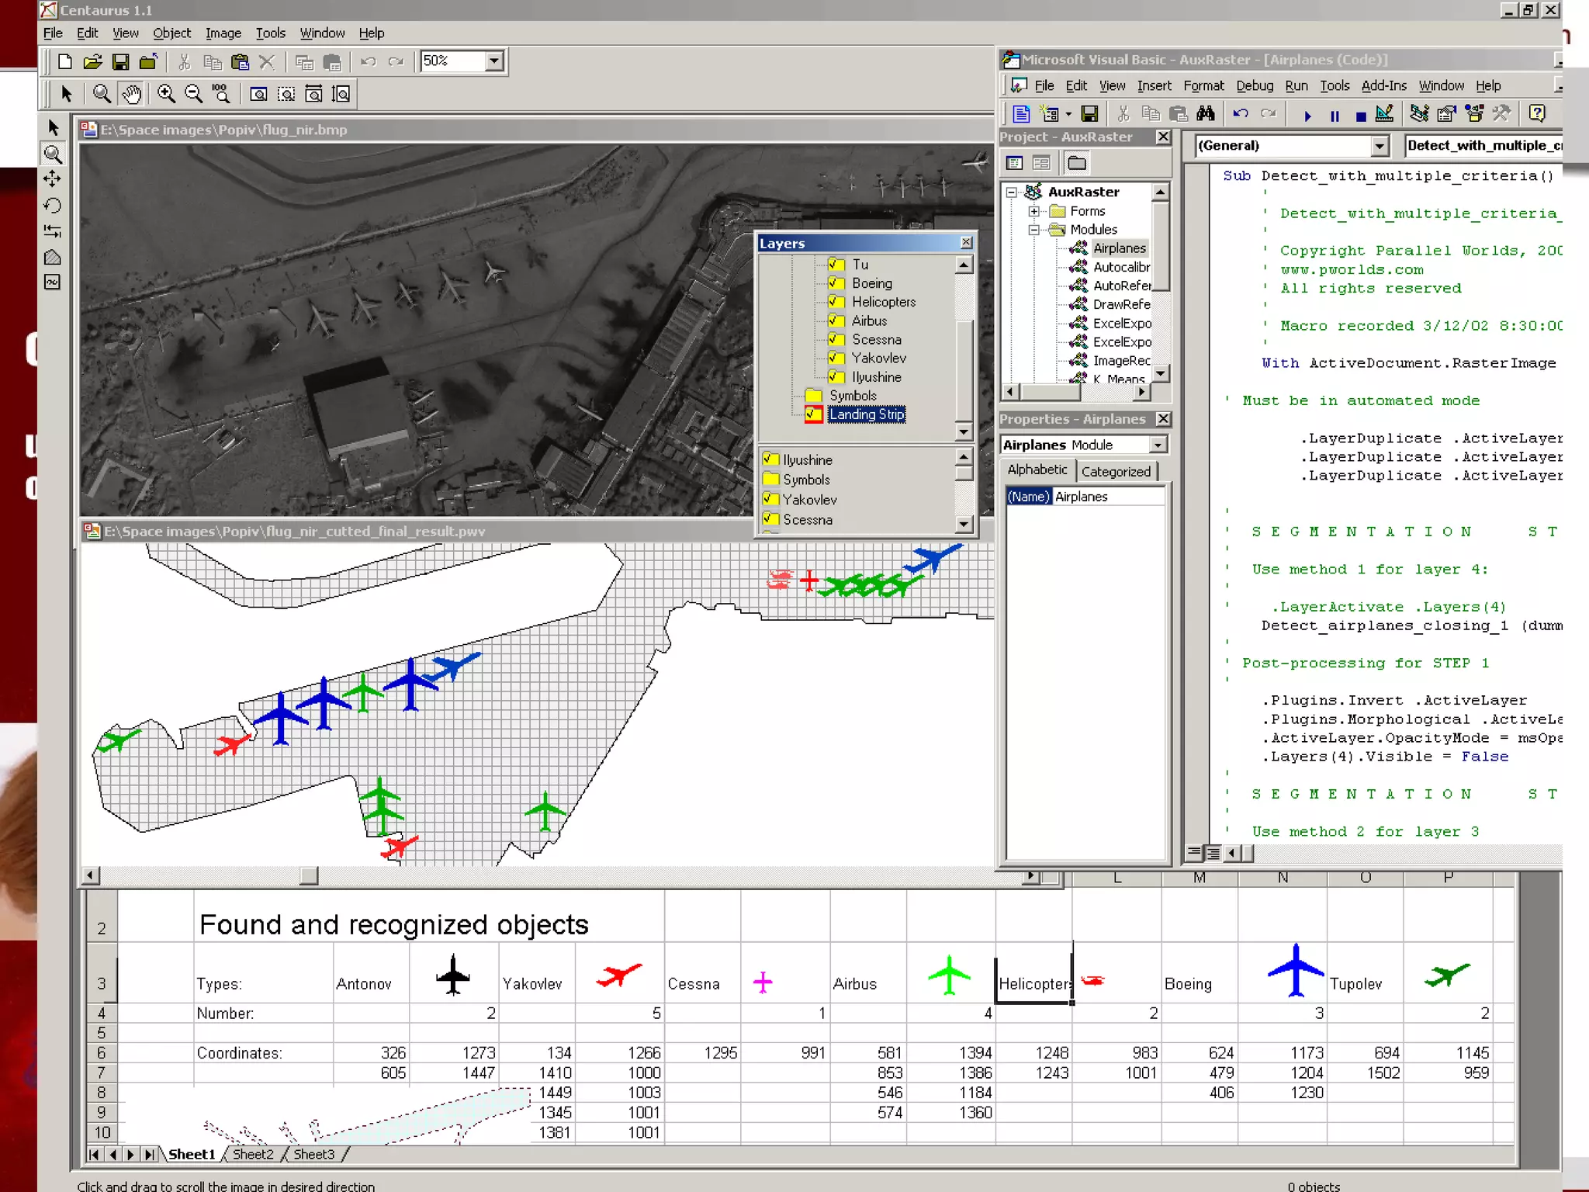Click Toggle Folders icon in Project panel
The width and height of the screenshot is (1589, 1192).
click(x=1077, y=163)
